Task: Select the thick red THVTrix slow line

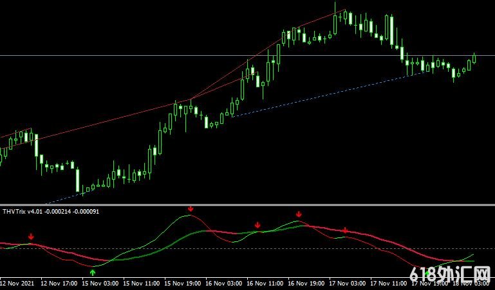Action: (379, 238)
